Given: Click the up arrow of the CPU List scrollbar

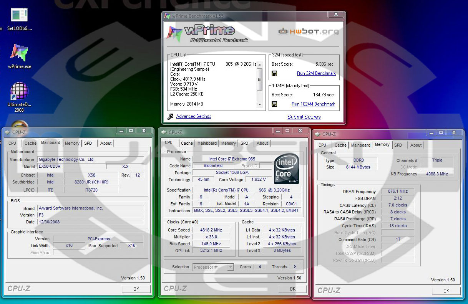Looking at the screenshot, I should 259,64.
